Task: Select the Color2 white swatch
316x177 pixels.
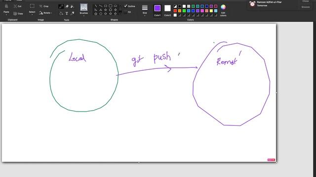Action: (167, 8)
